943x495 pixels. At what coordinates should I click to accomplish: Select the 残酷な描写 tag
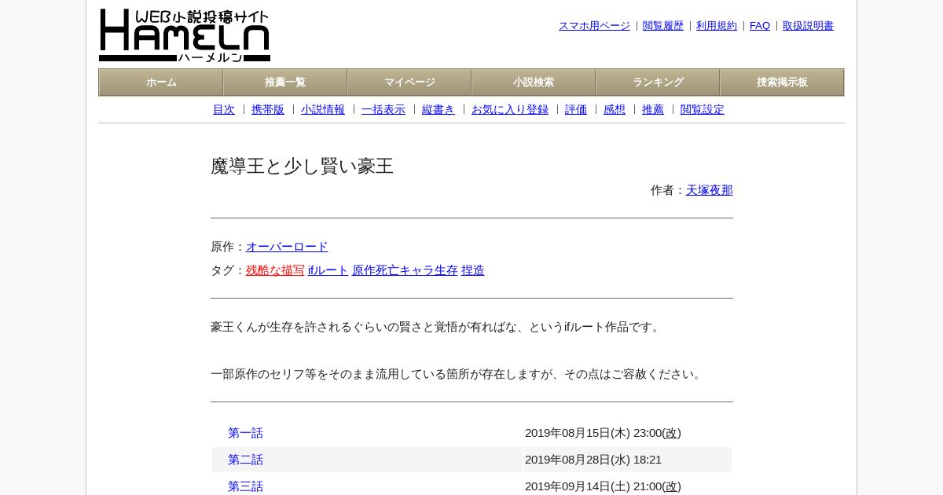click(x=275, y=270)
